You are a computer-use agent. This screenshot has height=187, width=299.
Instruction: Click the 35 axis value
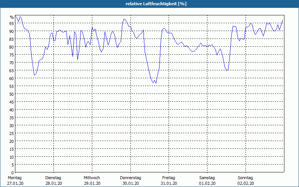tap(12, 118)
